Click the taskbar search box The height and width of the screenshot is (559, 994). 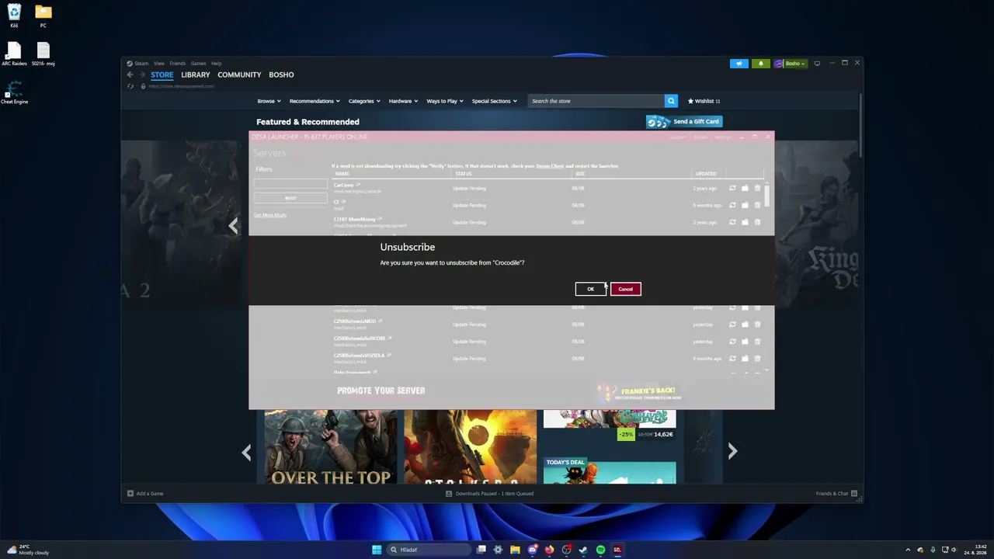(x=429, y=550)
